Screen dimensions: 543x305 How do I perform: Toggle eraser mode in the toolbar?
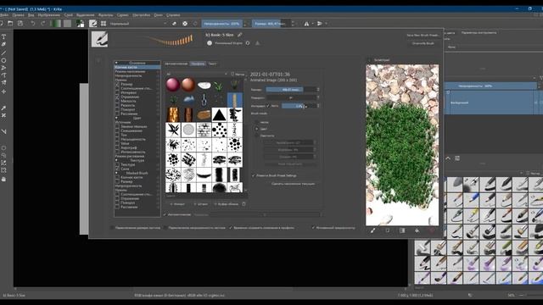(174, 24)
